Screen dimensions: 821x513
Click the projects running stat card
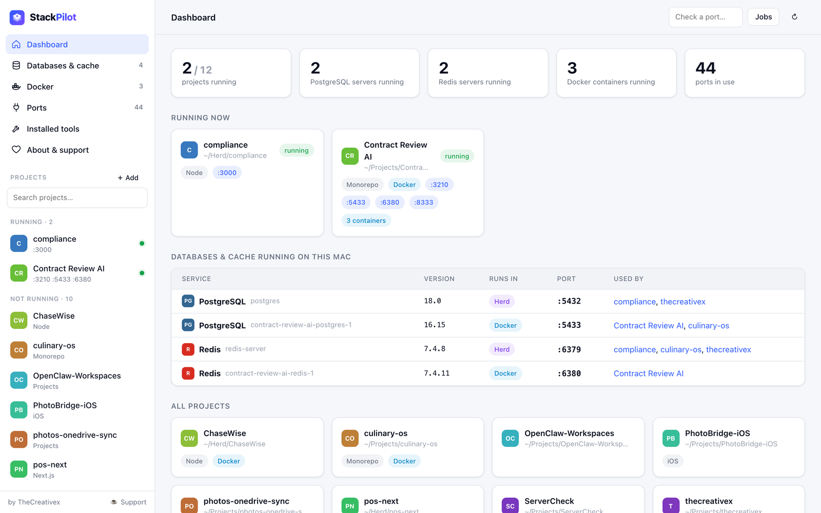tap(231, 73)
